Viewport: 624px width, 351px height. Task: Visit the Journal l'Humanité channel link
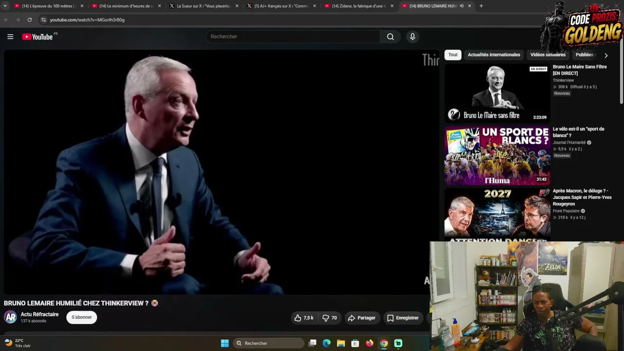[569, 142]
